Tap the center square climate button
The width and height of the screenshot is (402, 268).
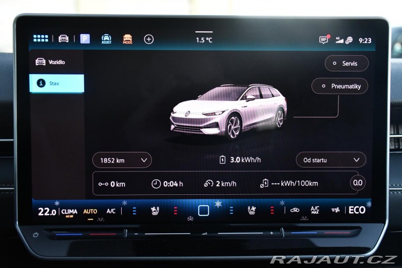pos(204,210)
